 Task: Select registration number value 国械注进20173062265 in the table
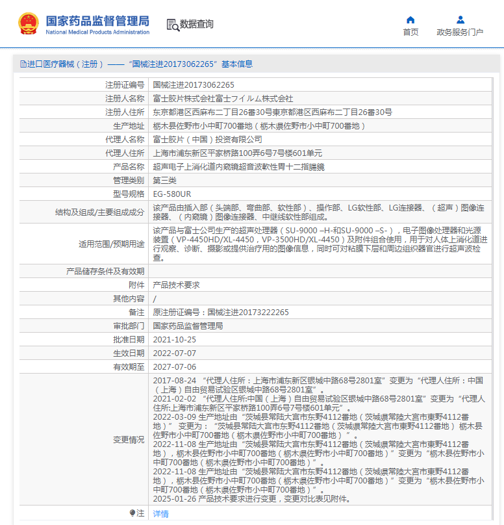pos(194,85)
